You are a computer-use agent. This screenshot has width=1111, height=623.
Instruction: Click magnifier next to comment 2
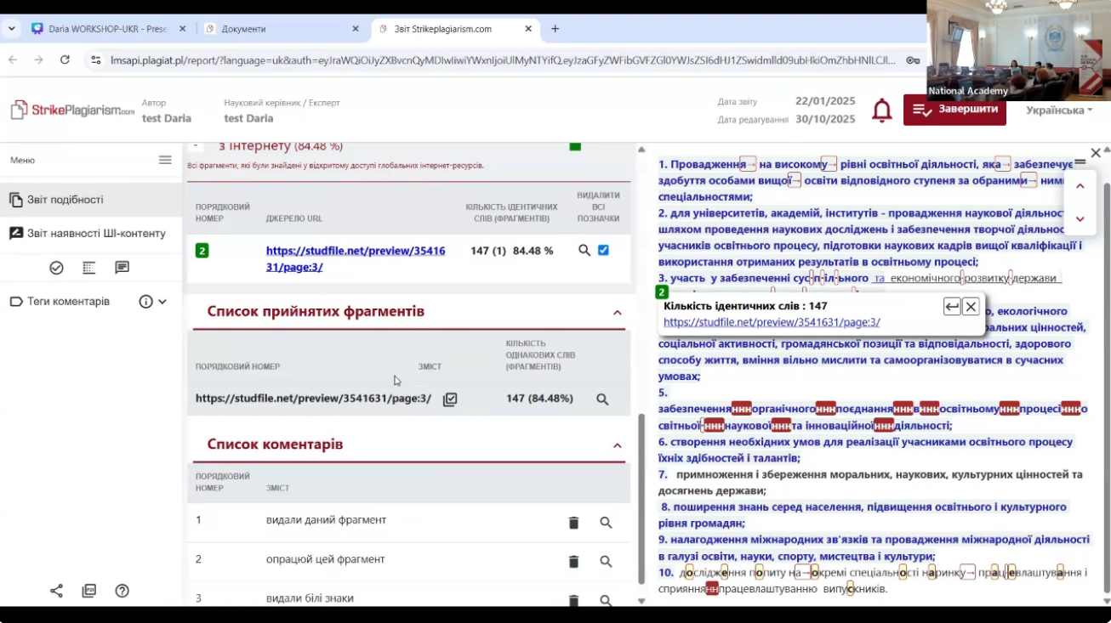pos(606,562)
